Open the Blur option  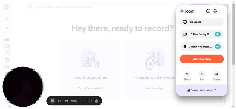point(202,76)
